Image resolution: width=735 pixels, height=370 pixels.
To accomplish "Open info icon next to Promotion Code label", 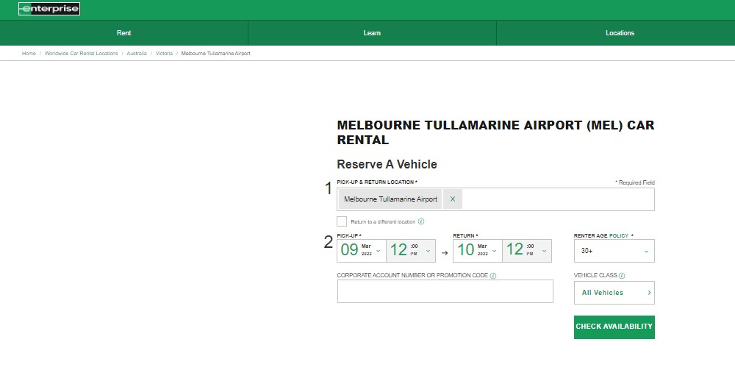I will point(493,276).
